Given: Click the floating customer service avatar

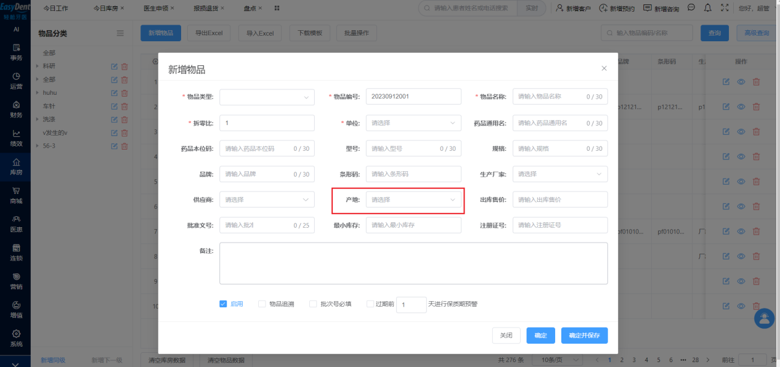Looking at the screenshot, I should coord(765,318).
